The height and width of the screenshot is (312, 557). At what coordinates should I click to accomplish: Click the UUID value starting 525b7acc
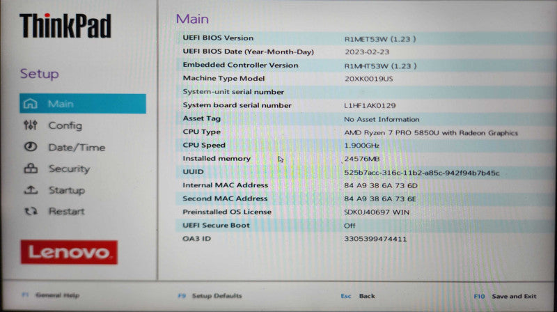point(422,173)
